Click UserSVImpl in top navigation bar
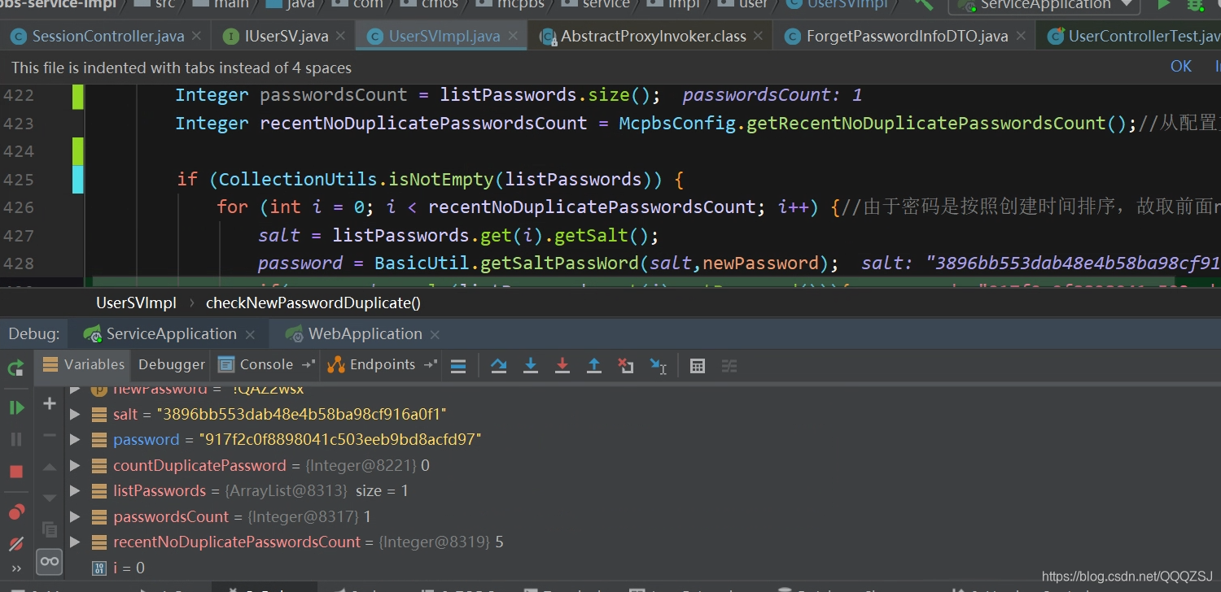This screenshot has width=1221, height=592. tap(847, 4)
